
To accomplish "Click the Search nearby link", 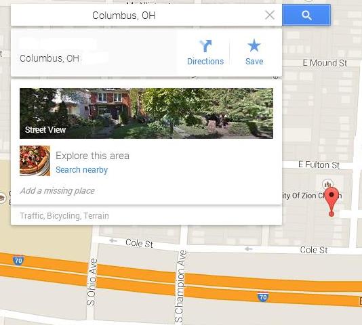I will coord(82,170).
